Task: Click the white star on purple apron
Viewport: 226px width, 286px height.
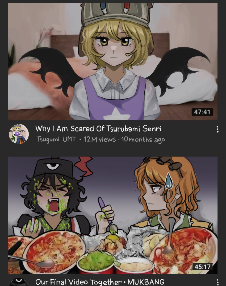Action: pyautogui.click(x=116, y=114)
